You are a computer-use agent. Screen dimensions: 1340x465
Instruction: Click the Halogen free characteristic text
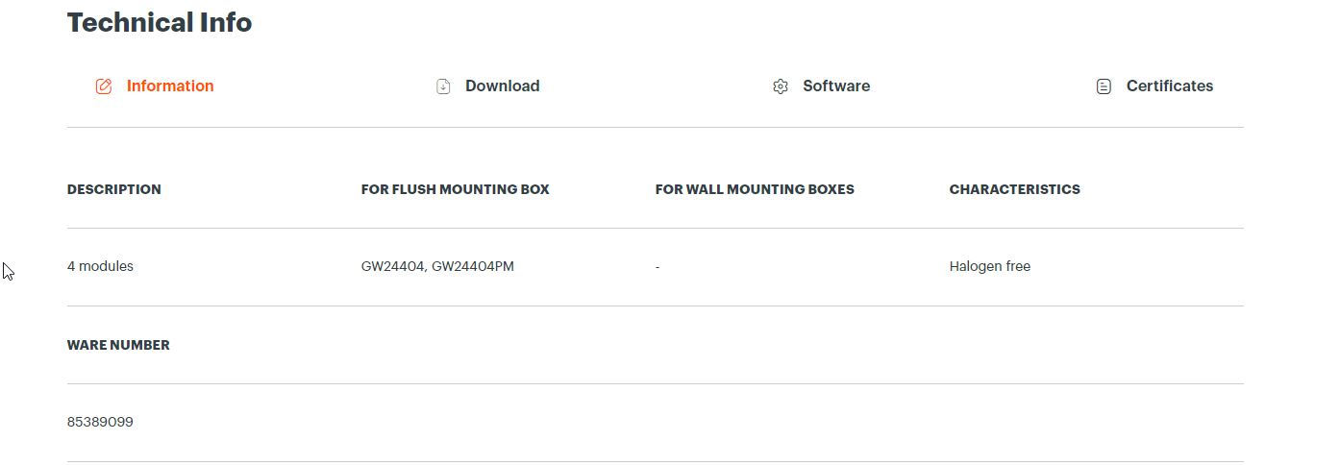990,266
